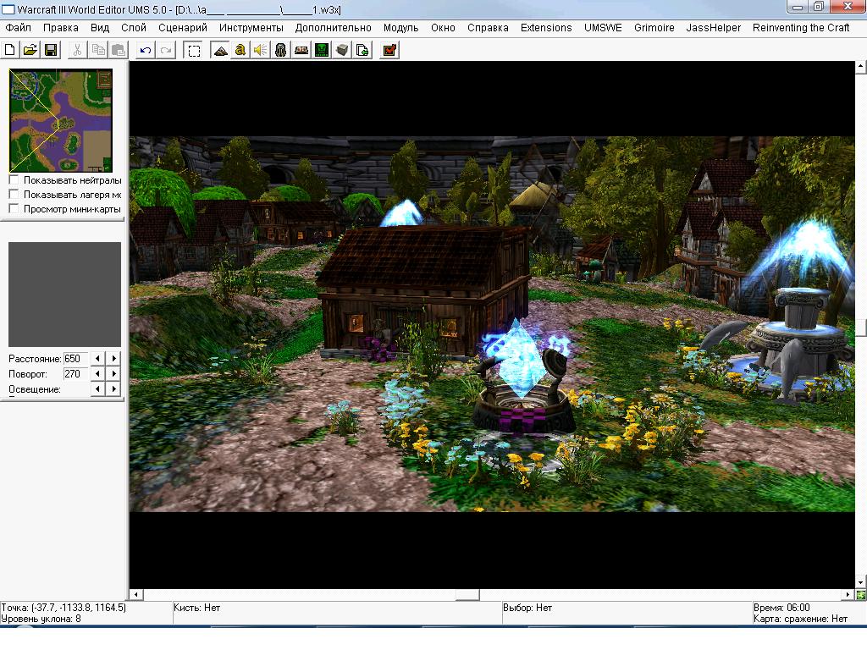Click the minimap preview
This screenshot has height=650, width=867.
[x=61, y=120]
